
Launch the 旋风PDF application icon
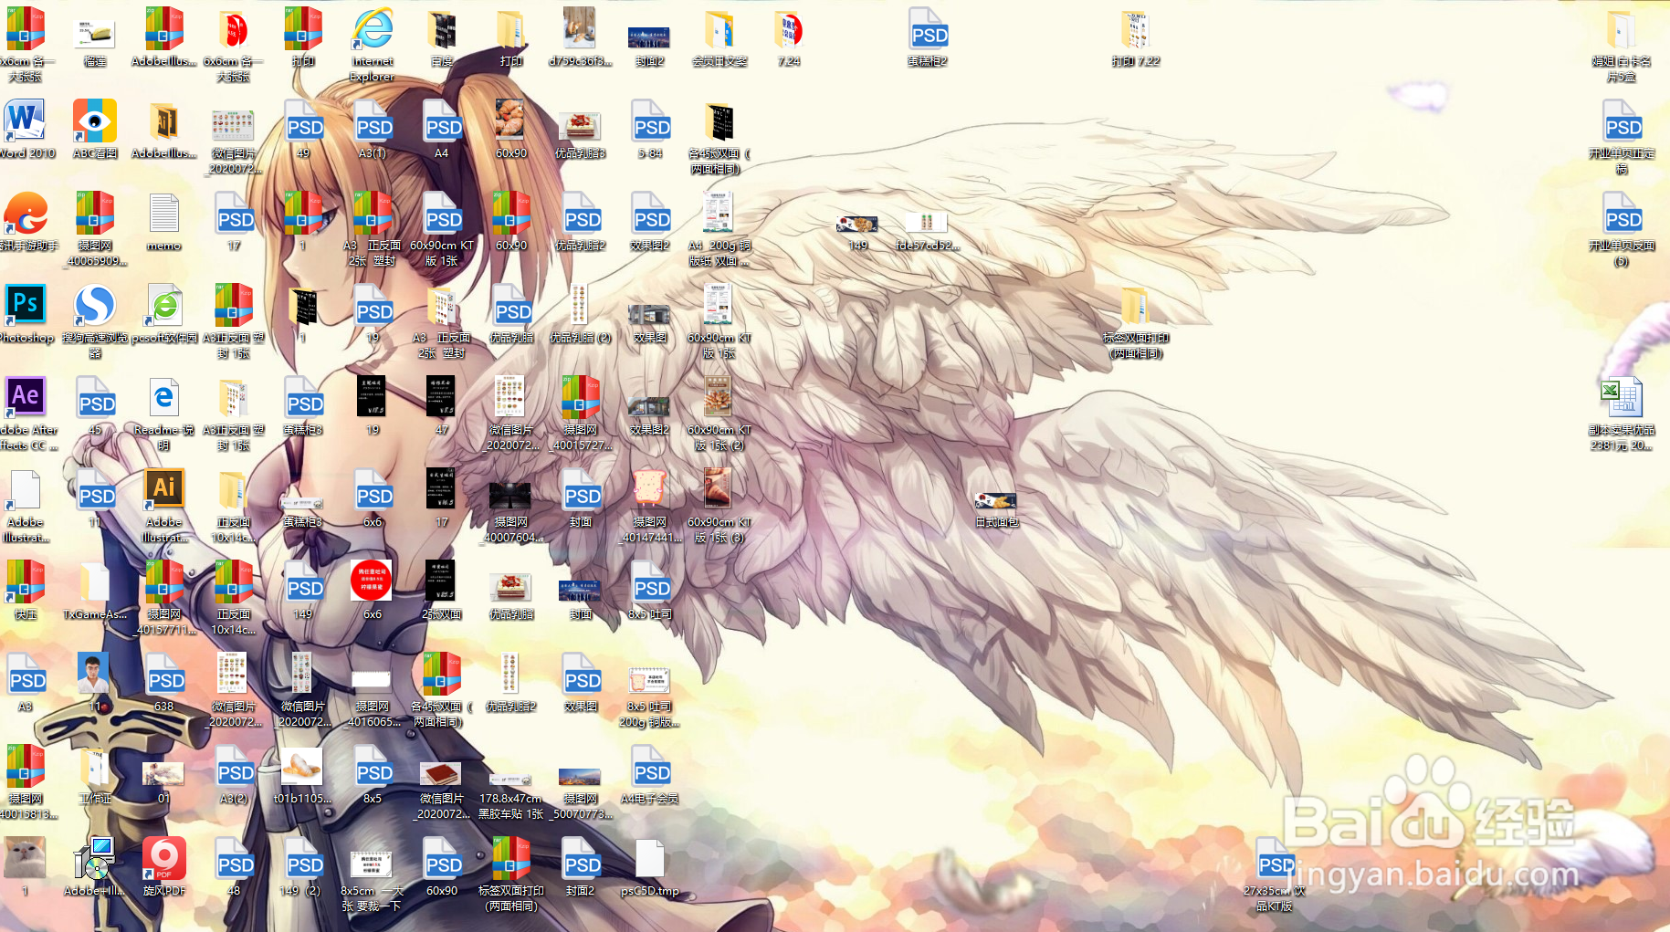coord(164,867)
